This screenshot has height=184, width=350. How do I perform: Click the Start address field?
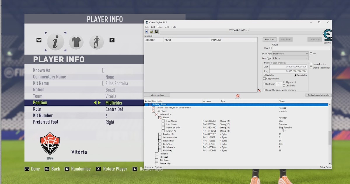[288, 67]
